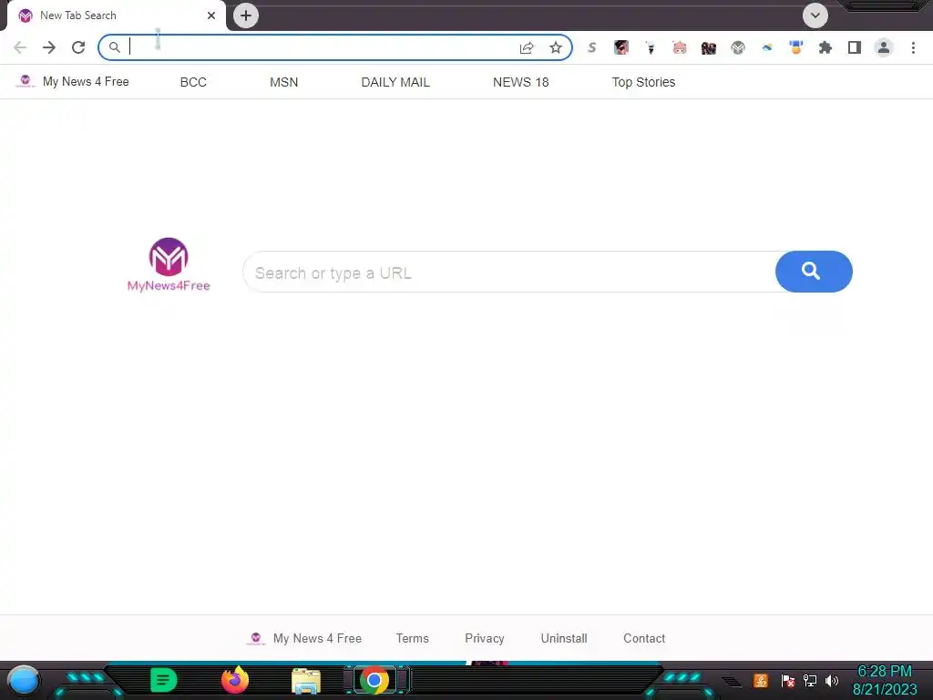Image resolution: width=933 pixels, height=700 pixels.
Task: Open the Terms footer link
Action: 413,638
